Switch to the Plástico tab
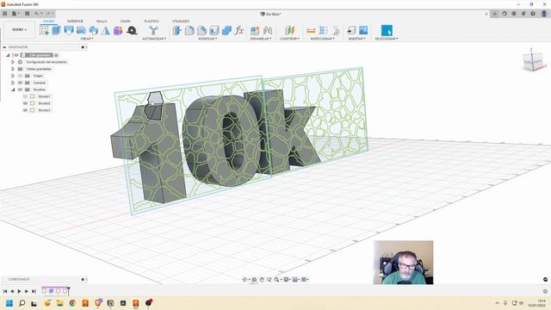This screenshot has height=310, width=551. tap(152, 22)
